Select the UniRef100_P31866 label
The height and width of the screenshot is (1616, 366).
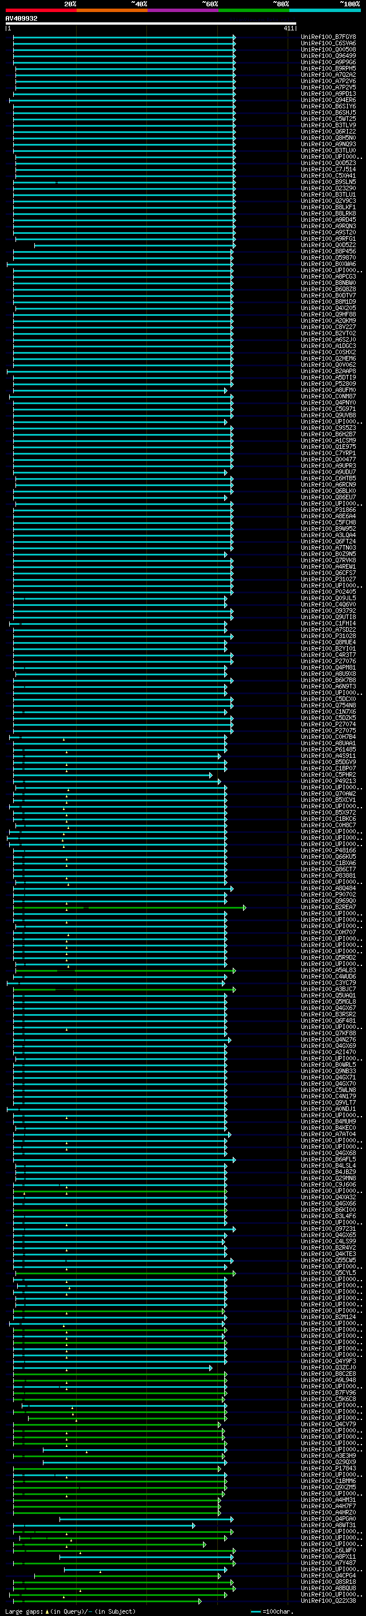pos(328,510)
